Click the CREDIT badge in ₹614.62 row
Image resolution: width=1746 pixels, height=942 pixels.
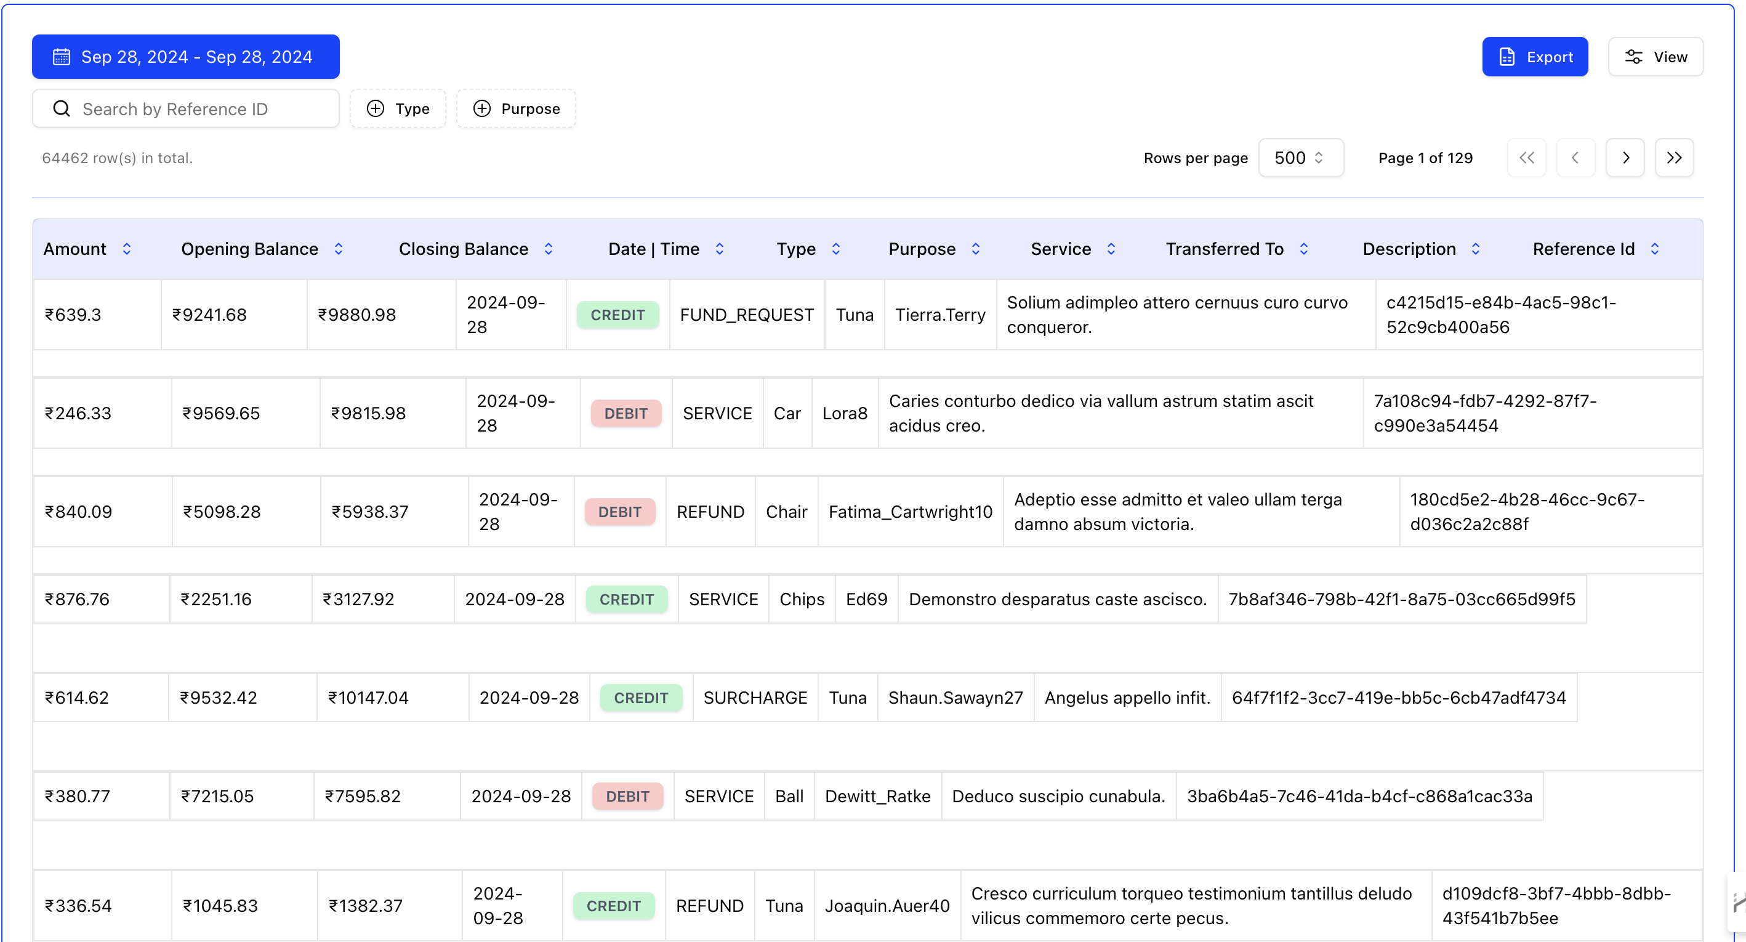640,698
